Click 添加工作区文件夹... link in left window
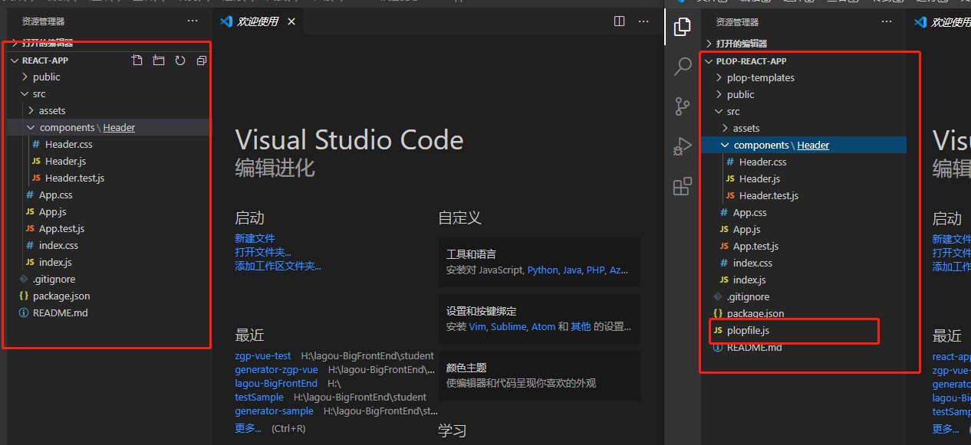 [278, 266]
